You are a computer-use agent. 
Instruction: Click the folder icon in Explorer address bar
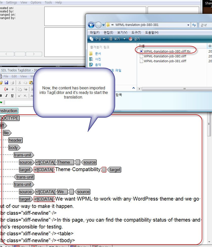(x=108, y=25)
